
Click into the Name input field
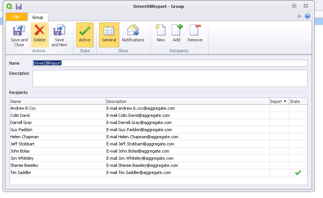170,63
